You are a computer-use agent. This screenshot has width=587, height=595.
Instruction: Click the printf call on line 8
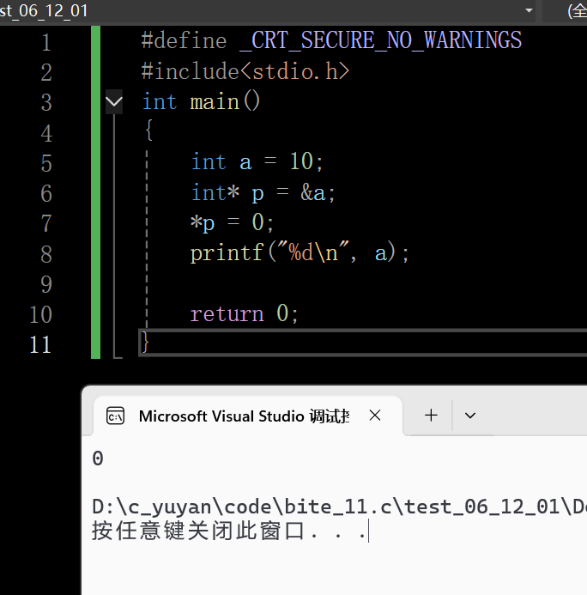(x=300, y=252)
